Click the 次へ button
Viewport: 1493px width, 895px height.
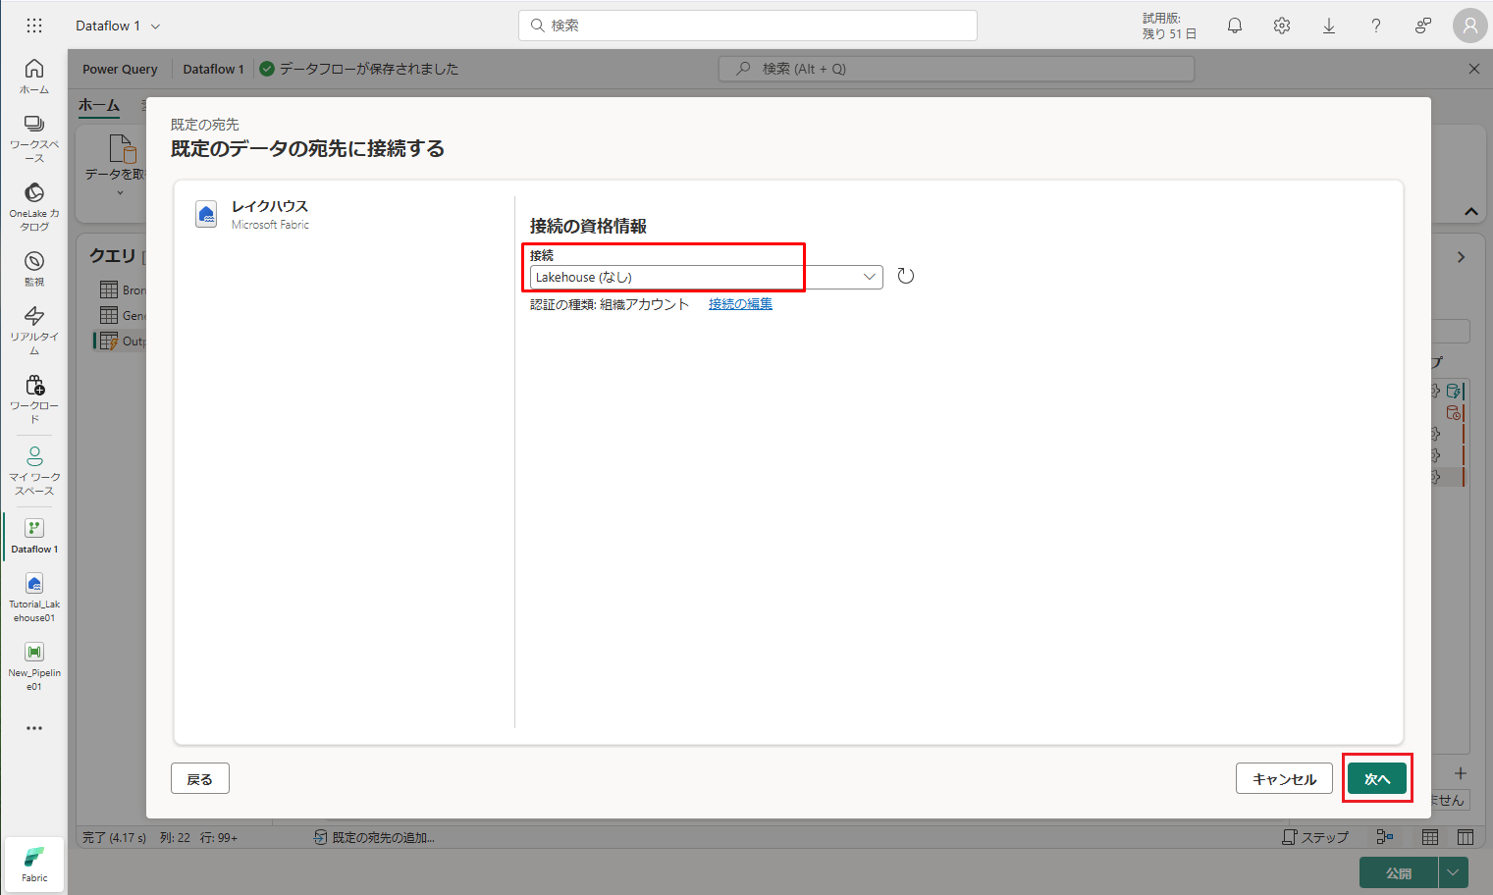pyautogui.click(x=1376, y=779)
